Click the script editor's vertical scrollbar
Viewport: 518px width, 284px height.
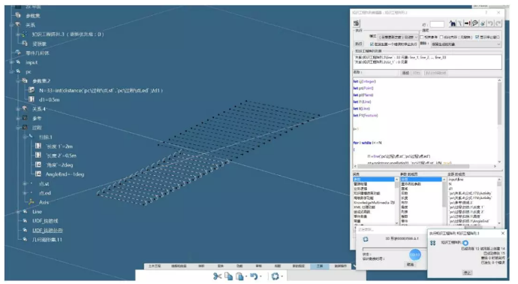499,121
